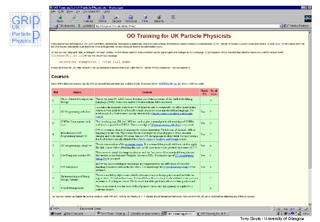Go back with the Back toolbar button
The image size is (320, 222).
[60, 18]
